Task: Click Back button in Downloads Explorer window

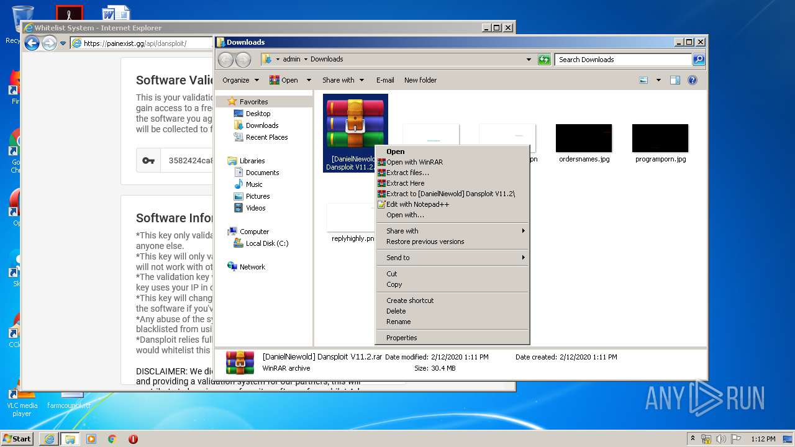Action: click(x=225, y=60)
